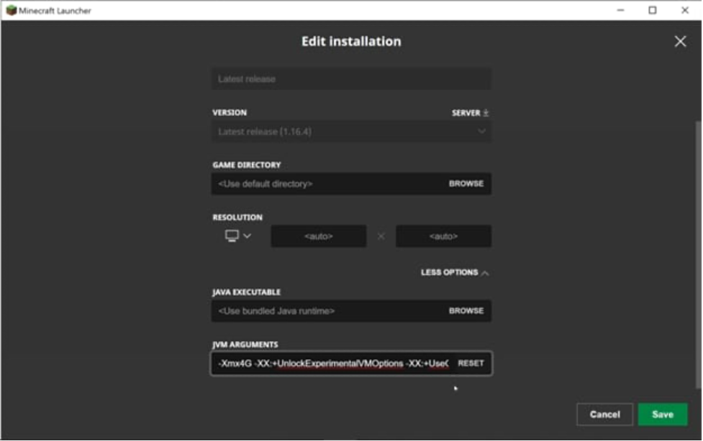This screenshot has height=441, width=703.
Task: Click the resolution height auto field
Action: 443,236
